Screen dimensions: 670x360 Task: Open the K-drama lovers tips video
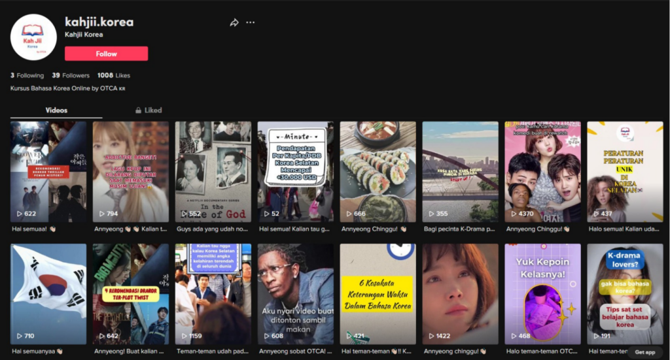pyautogui.click(x=625, y=294)
